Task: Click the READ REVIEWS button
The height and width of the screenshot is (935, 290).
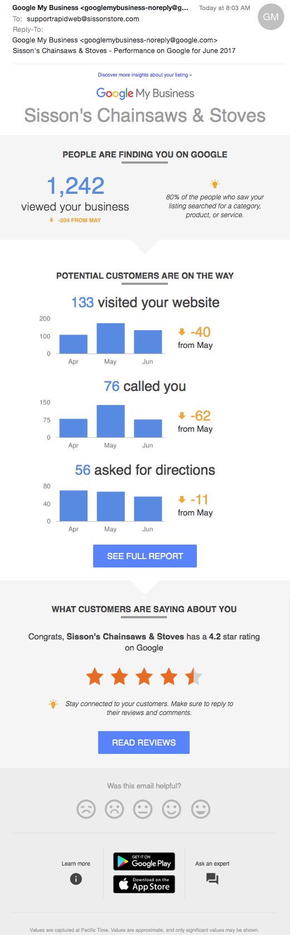Action: [x=144, y=742]
